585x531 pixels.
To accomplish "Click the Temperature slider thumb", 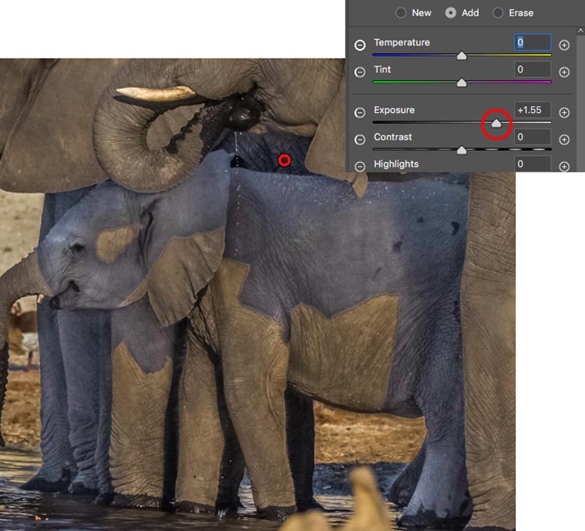I will 462,55.
